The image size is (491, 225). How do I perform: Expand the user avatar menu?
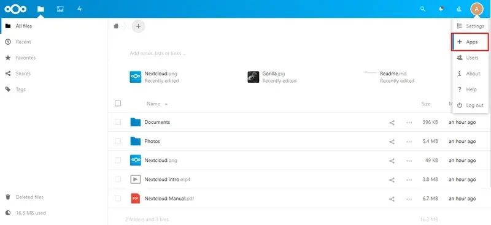click(x=477, y=9)
